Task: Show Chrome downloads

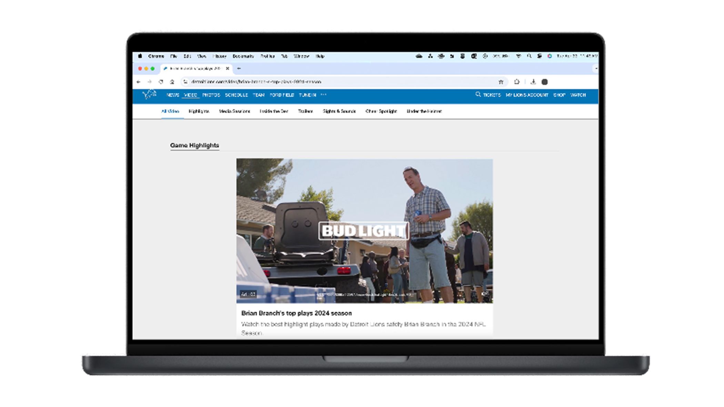Action: click(533, 82)
